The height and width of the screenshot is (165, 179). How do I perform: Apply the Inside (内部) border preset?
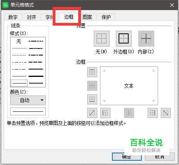(146, 38)
